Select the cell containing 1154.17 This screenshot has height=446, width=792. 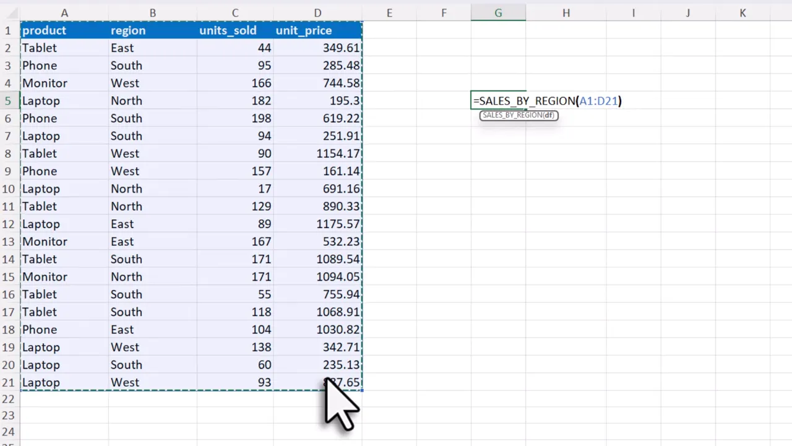[x=317, y=154]
